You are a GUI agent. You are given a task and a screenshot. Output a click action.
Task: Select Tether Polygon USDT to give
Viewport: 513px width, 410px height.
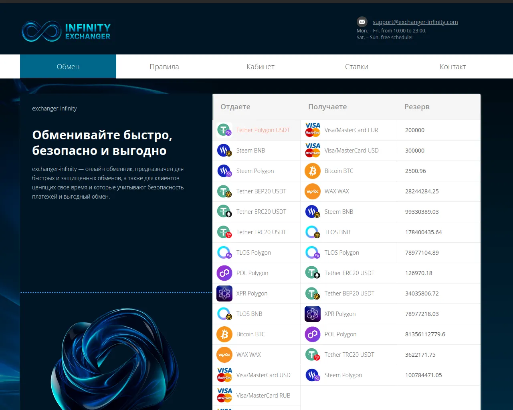coord(263,130)
